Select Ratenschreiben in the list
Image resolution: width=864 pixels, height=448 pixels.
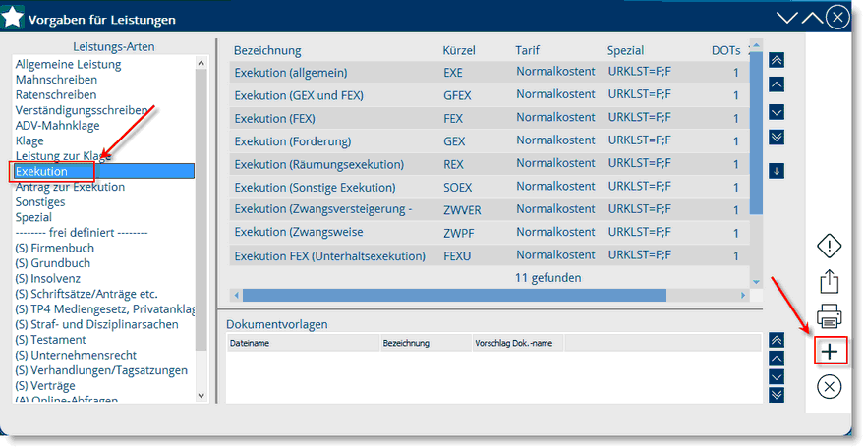tap(56, 94)
